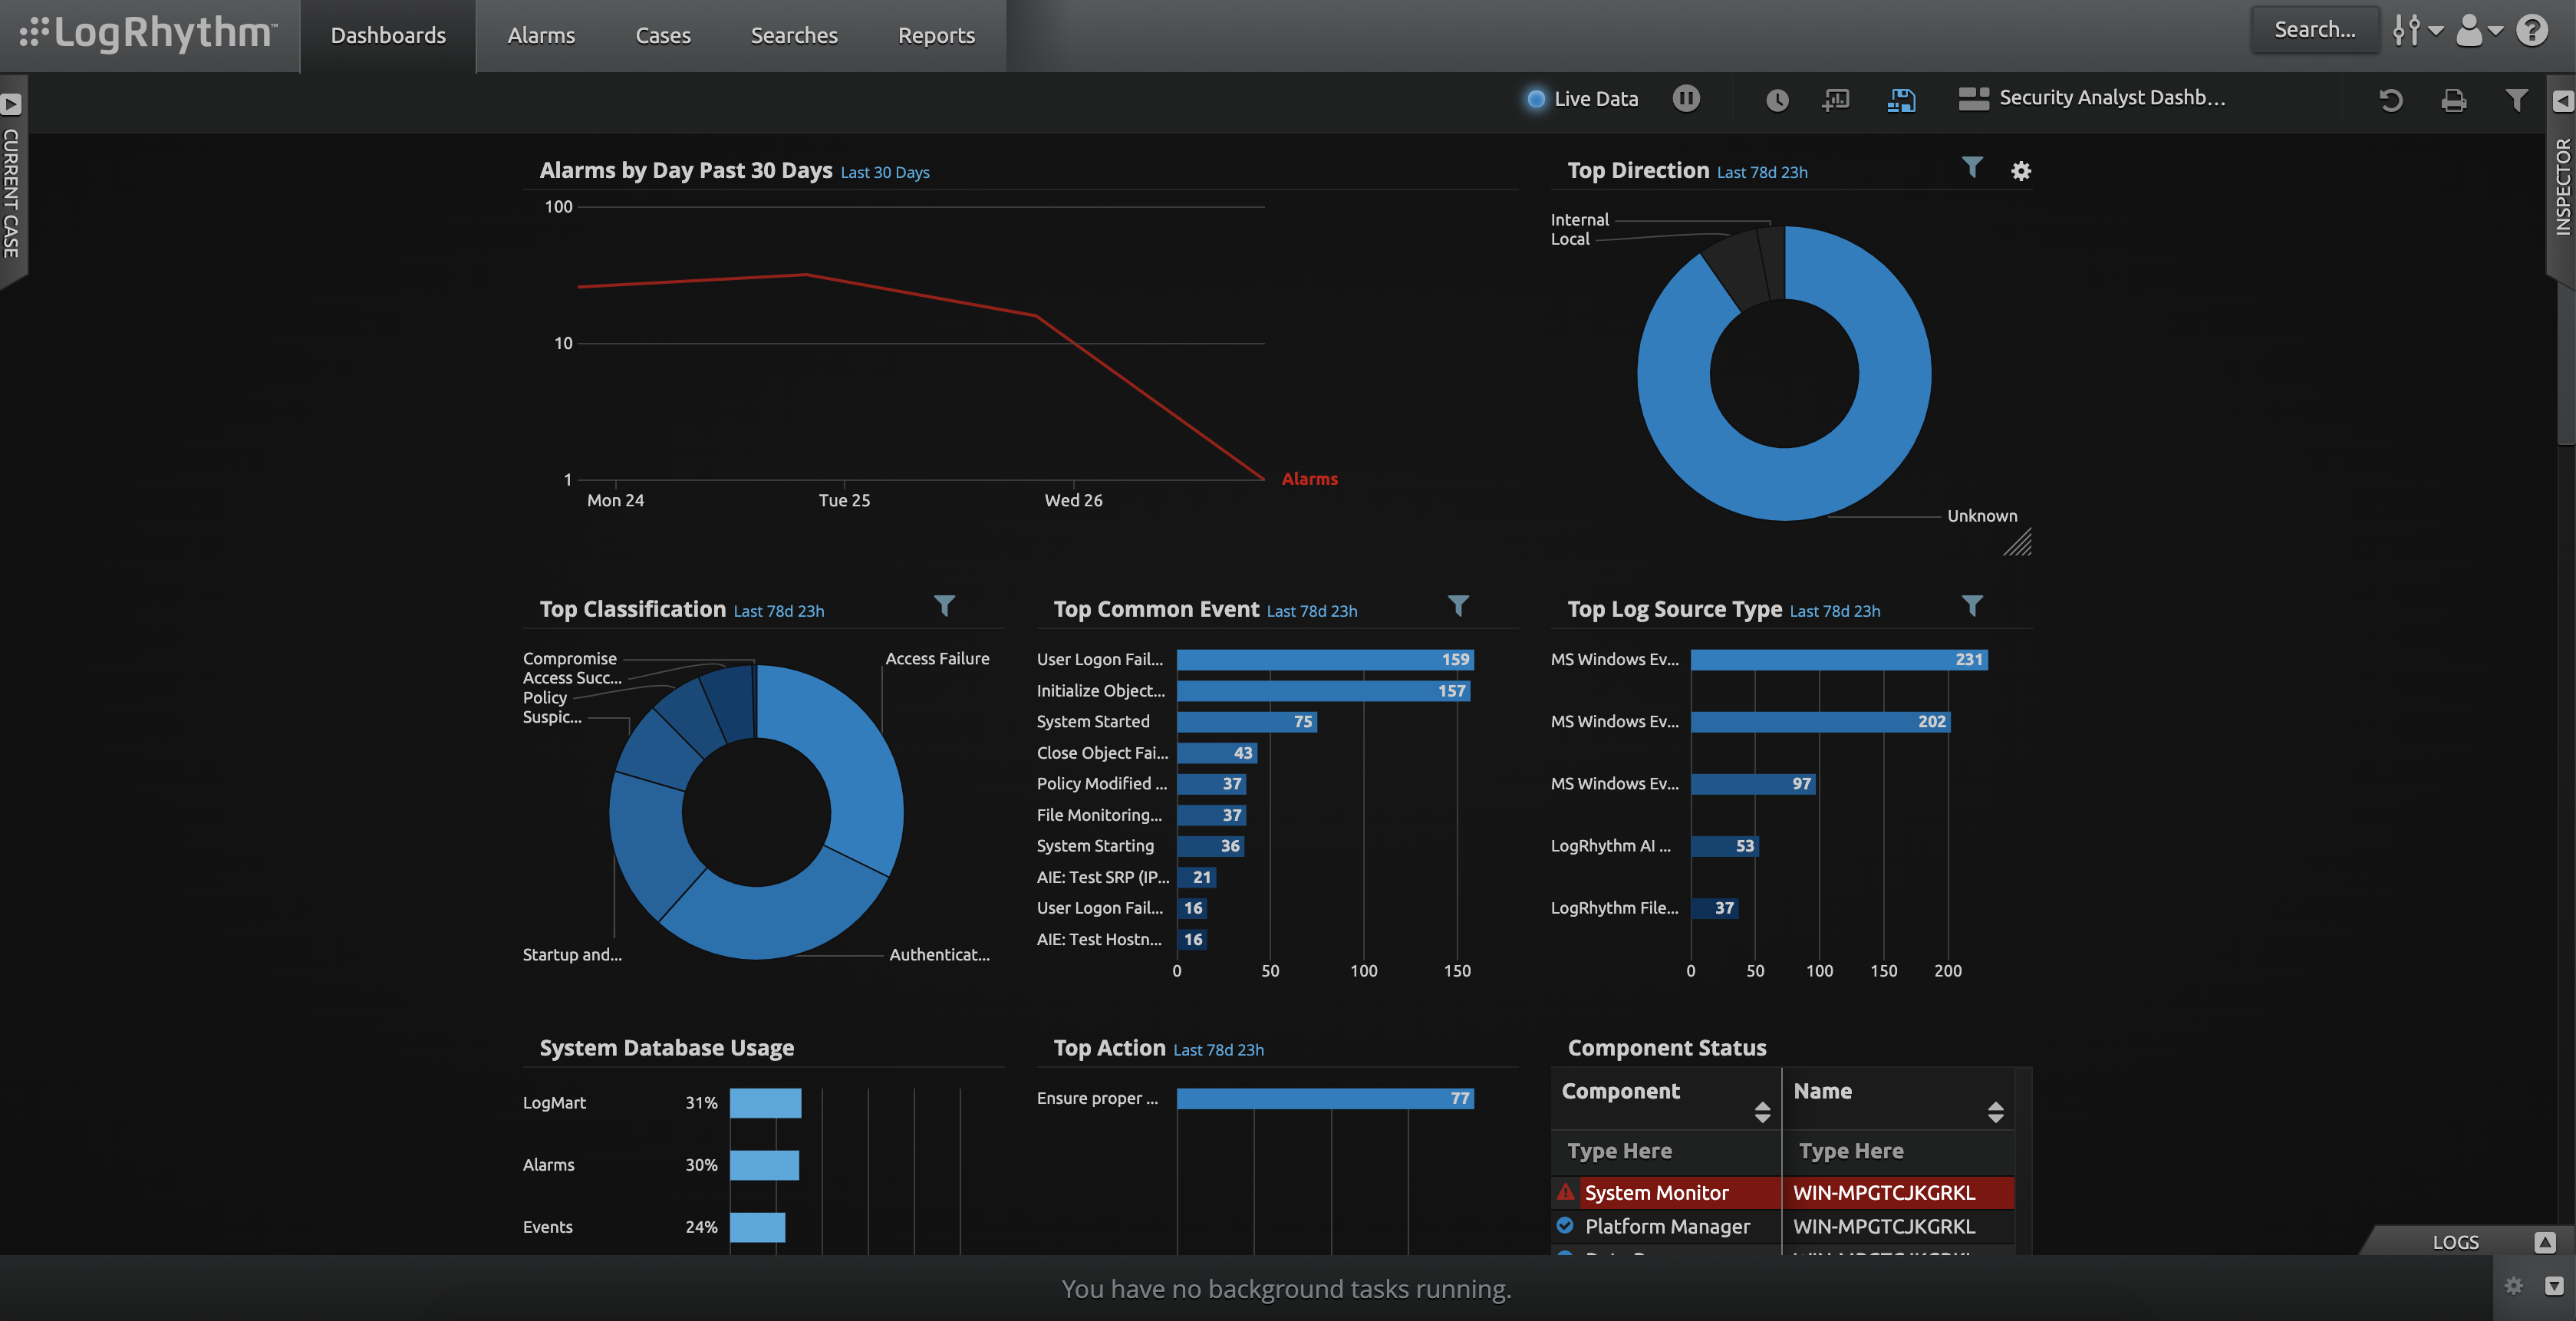Open the Reports tab
This screenshot has width=2576, height=1321.
tap(936, 35)
